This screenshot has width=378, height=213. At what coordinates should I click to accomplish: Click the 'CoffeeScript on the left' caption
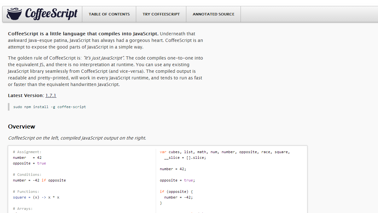pos(77,138)
